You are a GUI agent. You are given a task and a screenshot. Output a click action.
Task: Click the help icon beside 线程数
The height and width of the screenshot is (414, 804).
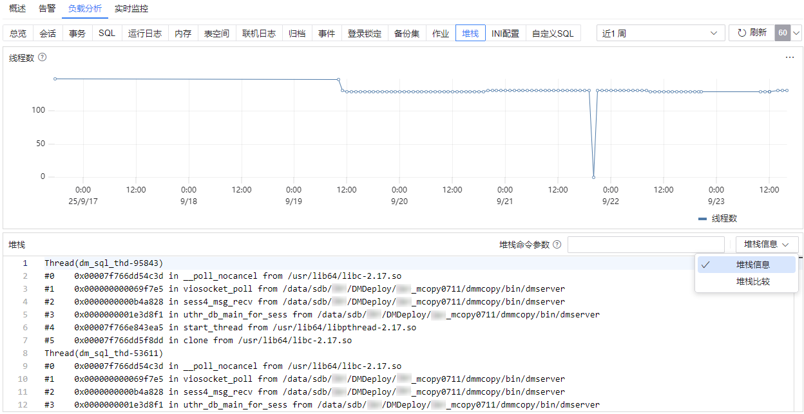pos(43,57)
